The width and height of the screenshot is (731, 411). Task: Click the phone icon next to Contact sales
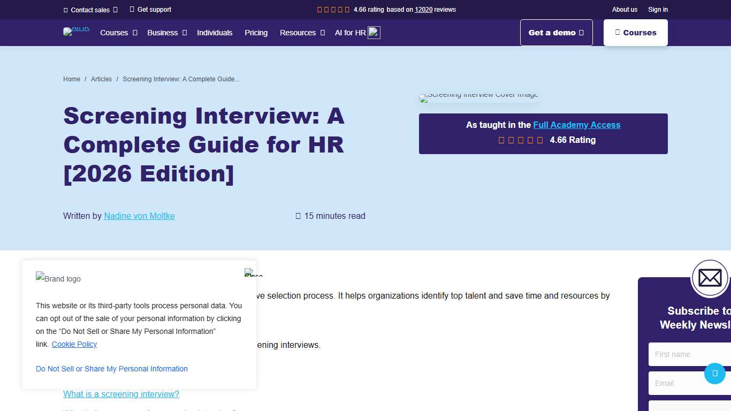[x=66, y=9]
